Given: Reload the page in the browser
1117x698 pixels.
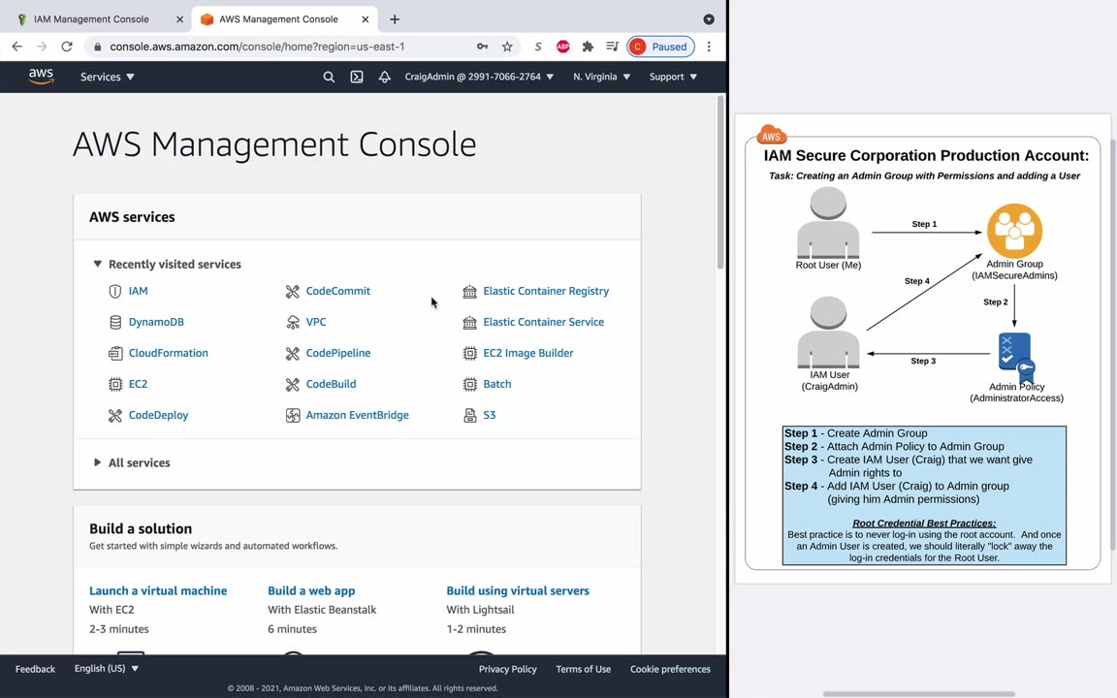Looking at the screenshot, I should [67, 47].
